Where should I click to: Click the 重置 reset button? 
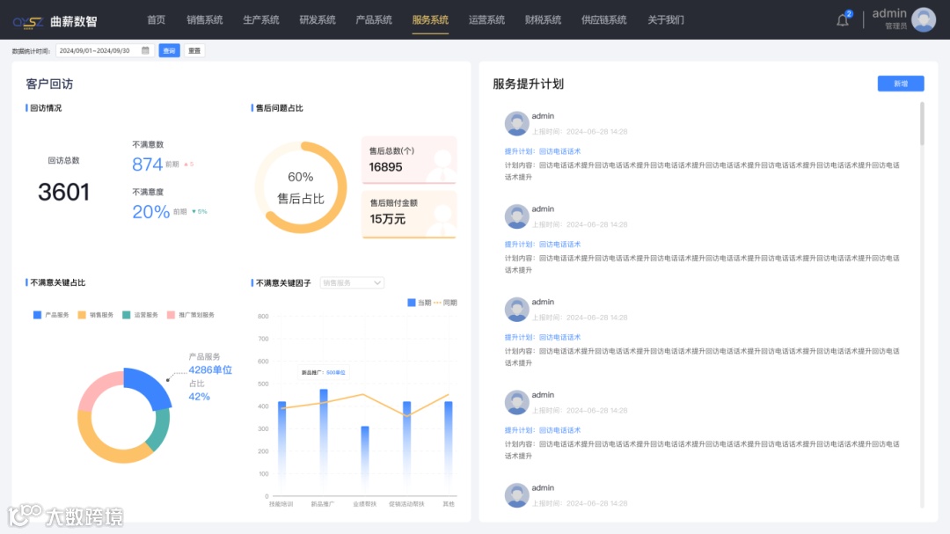[x=194, y=50]
